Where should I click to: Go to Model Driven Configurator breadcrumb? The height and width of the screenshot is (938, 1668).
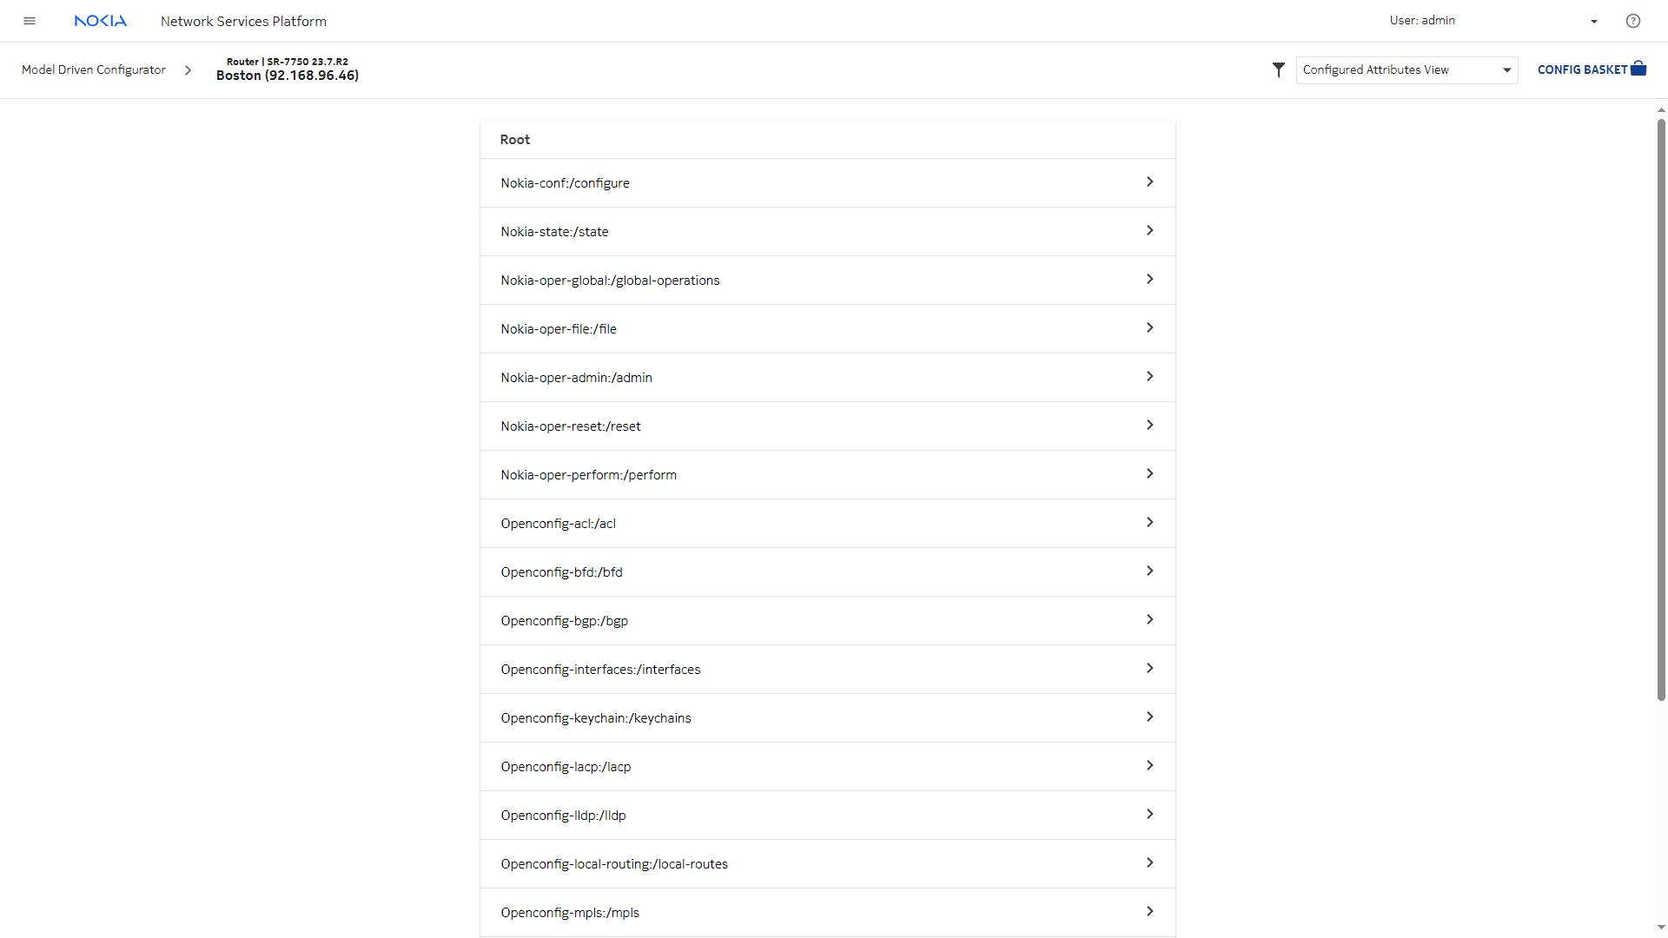pos(94,69)
